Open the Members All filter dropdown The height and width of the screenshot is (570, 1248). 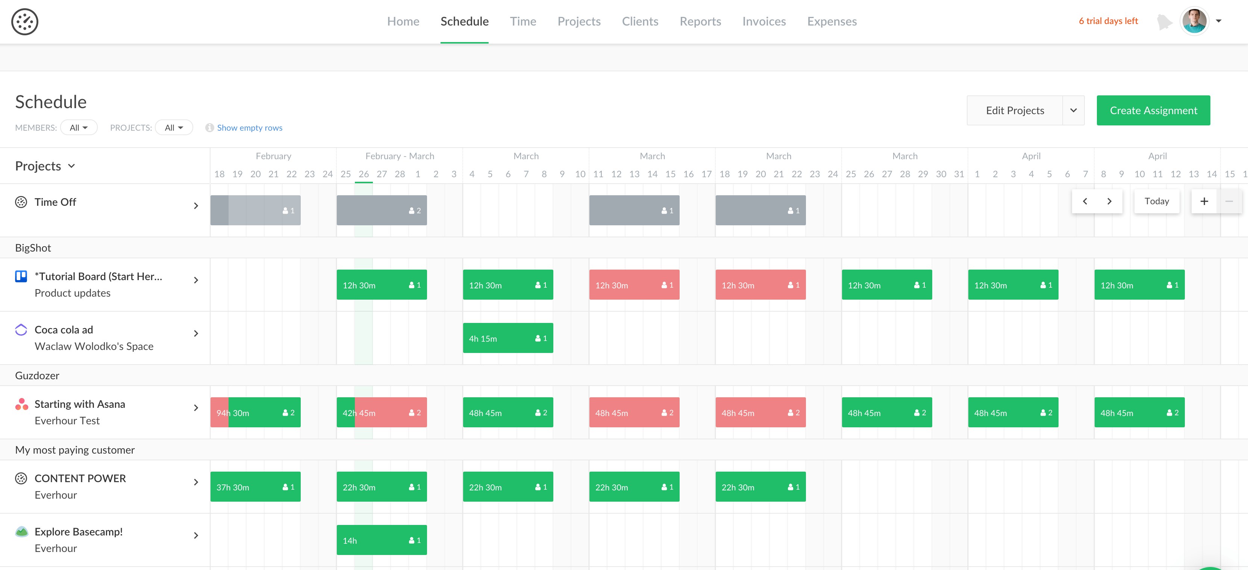click(x=79, y=128)
